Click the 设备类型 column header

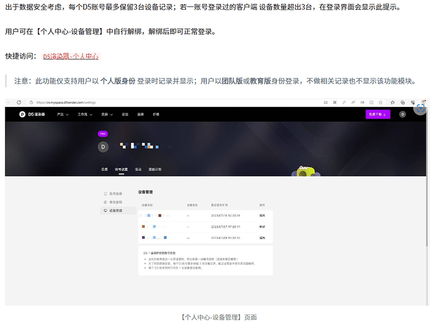pos(192,205)
